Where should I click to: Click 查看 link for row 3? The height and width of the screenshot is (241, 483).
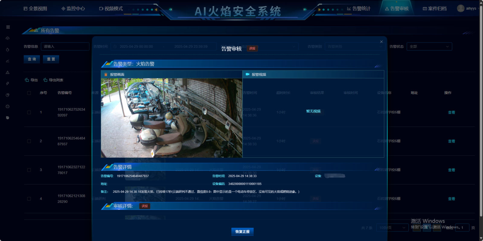pyautogui.click(x=451, y=170)
